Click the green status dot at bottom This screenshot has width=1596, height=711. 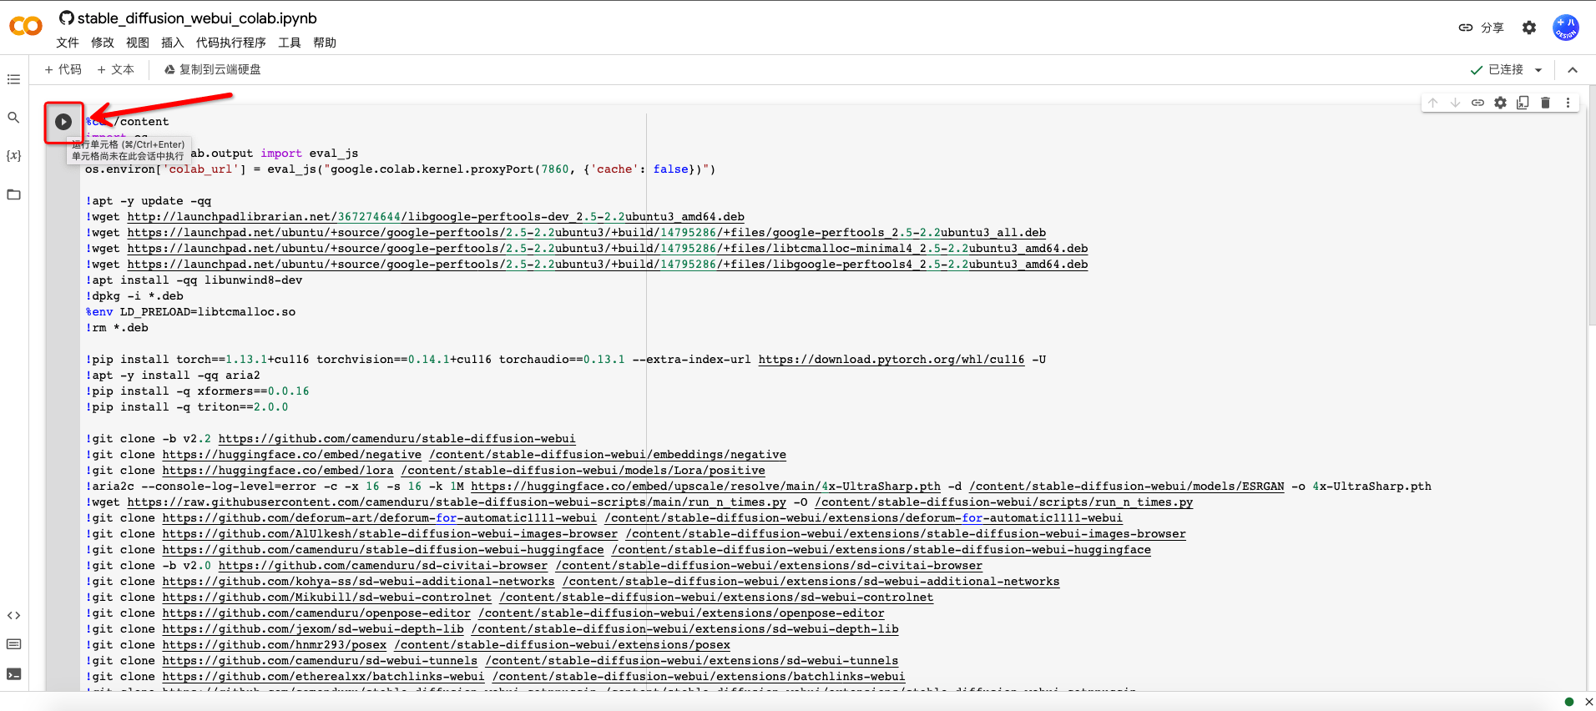click(1569, 702)
